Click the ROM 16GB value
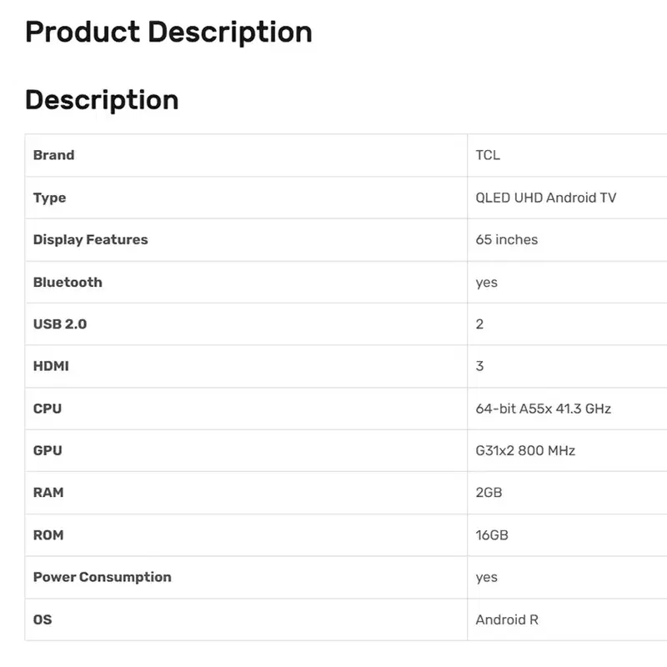Screen dimensions: 667x667 click(x=492, y=535)
